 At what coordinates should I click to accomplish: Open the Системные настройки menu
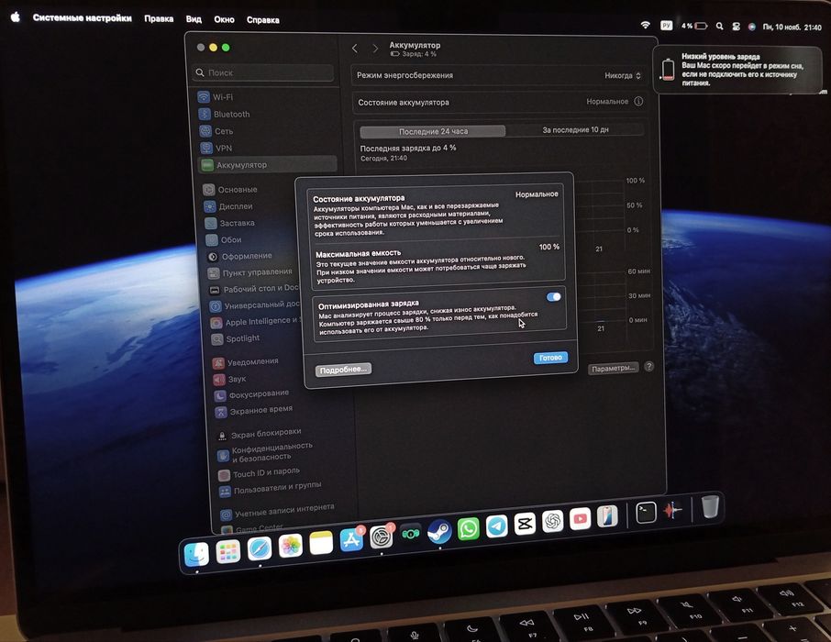(x=83, y=18)
